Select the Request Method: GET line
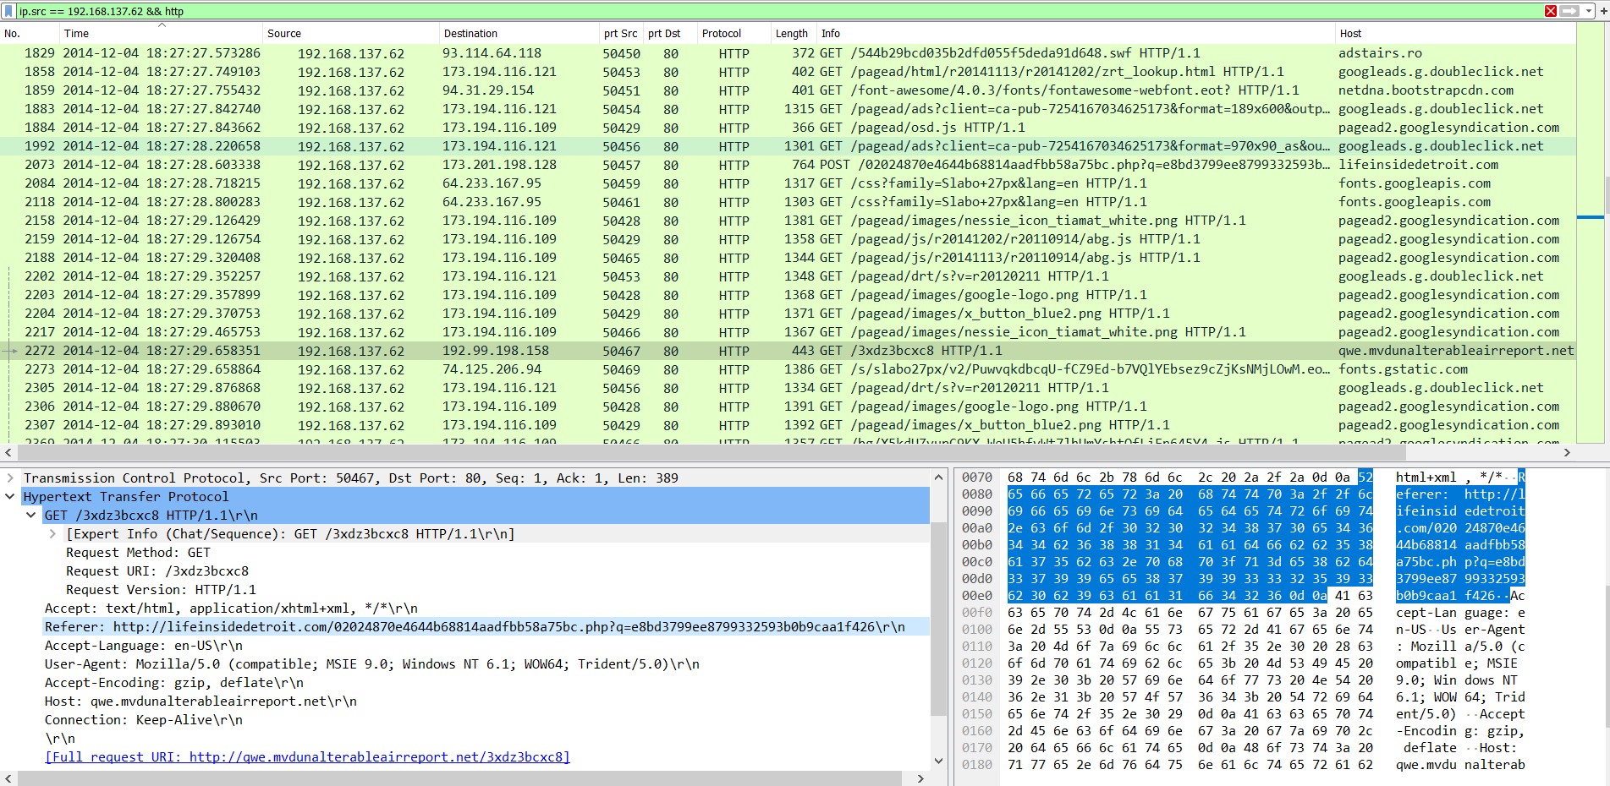 [138, 553]
